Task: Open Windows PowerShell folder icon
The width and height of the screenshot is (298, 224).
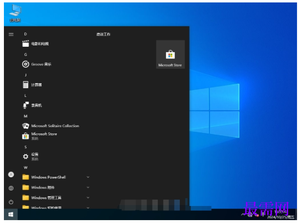Action: click(25, 177)
